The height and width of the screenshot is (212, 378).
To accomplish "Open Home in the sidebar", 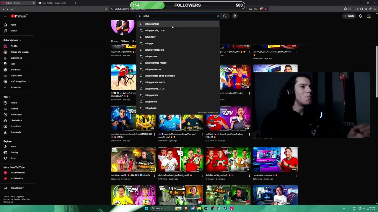I will tap(17, 25).
